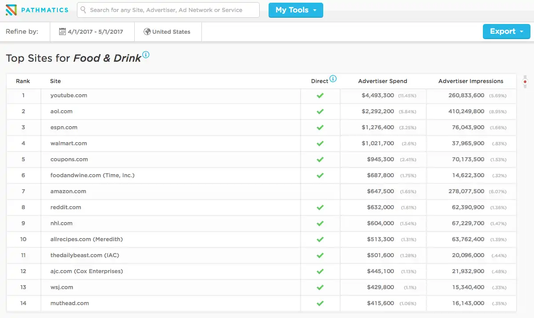Screen dimensions: 534x318
Task: Open info icon beside Direct column header
Action: [333, 79]
